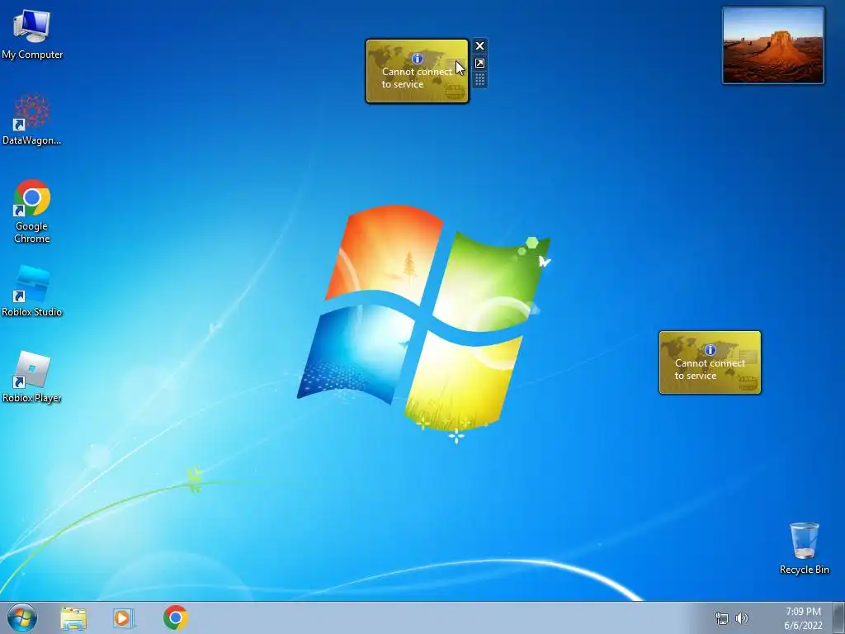The height and width of the screenshot is (634, 845).
Task: Click the top gadget's drag handle grip
Action: [x=479, y=80]
